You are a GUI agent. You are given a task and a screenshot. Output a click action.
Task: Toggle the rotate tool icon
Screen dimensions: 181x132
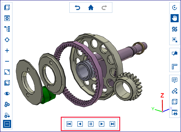(x=175, y=7)
